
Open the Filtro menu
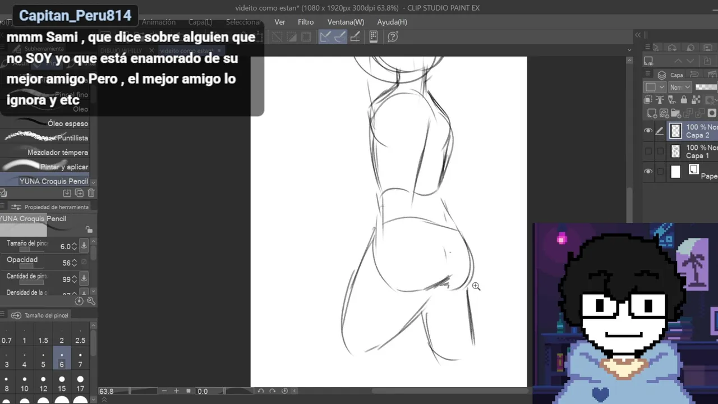click(x=306, y=22)
